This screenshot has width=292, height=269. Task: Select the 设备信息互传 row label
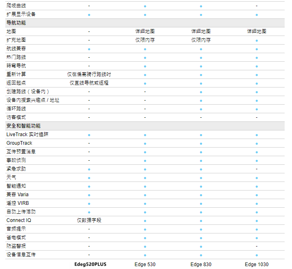(21, 254)
